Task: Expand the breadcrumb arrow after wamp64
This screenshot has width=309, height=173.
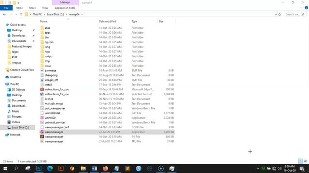Action: pyautogui.click(x=82, y=14)
